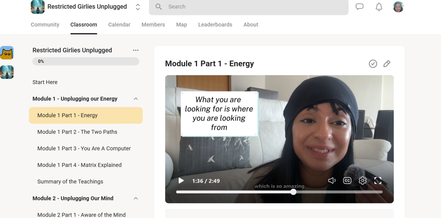Click the video progress seek bar
441x218 pixels.
point(279,192)
